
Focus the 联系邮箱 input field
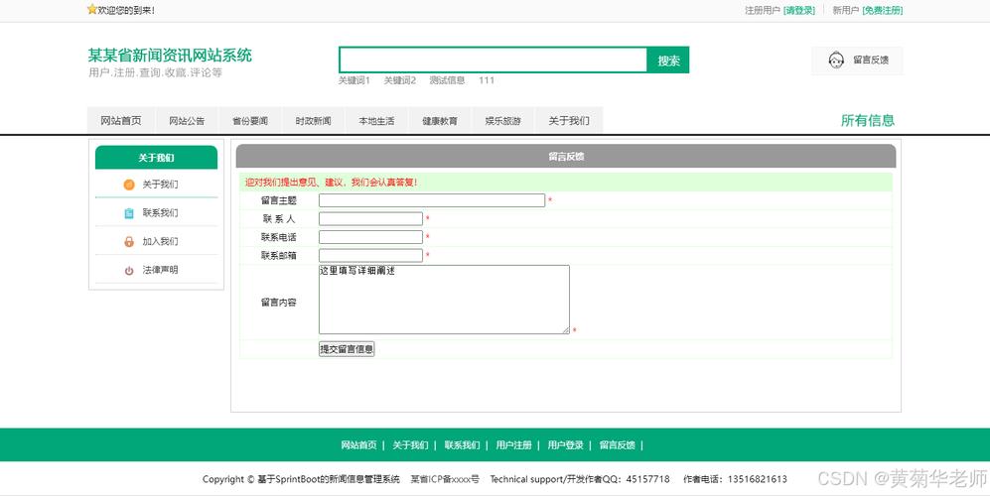tap(370, 256)
